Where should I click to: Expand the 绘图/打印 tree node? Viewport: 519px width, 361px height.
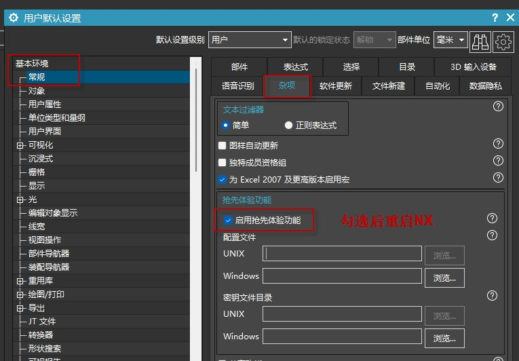pos(20,294)
